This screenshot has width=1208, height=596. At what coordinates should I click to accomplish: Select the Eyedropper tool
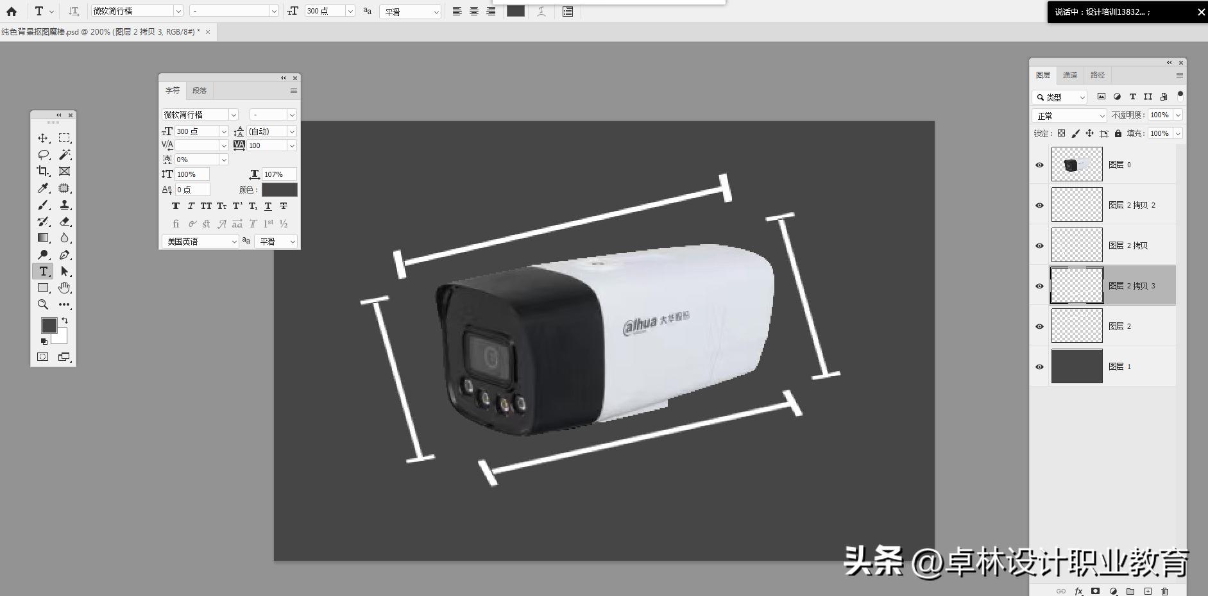pyautogui.click(x=42, y=188)
